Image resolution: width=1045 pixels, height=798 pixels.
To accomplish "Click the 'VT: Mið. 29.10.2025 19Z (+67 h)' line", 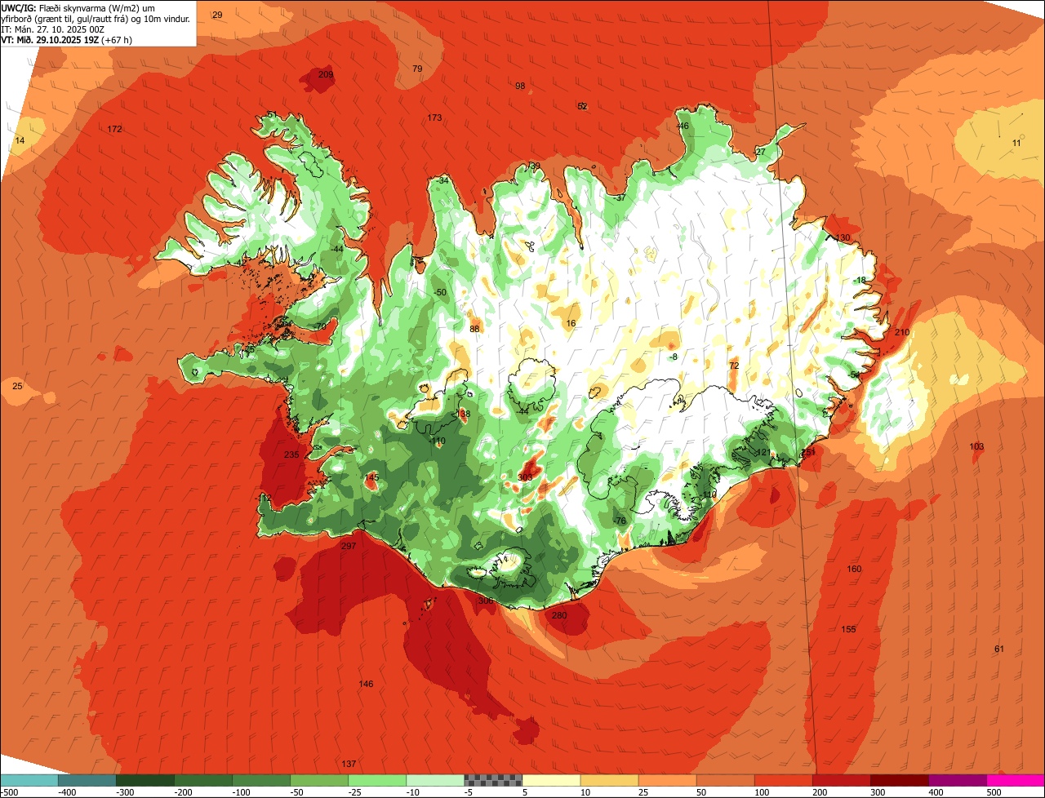I will [x=67, y=39].
